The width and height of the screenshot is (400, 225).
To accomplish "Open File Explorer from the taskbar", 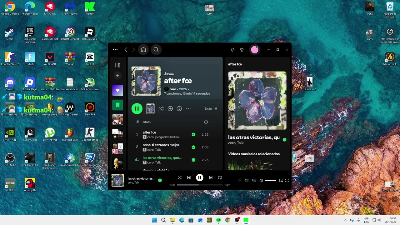I will (172, 220).
